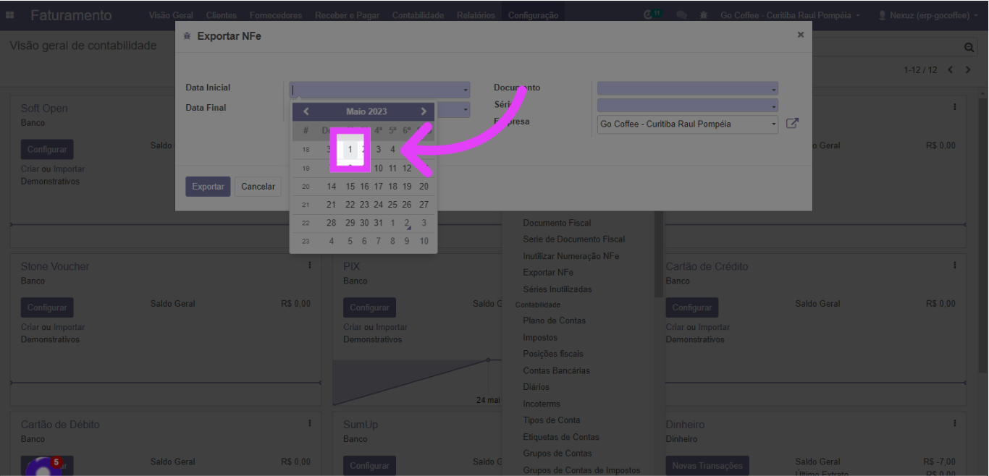The image size is (989, 476).
Task: Pick day 15 in the calendar
Action: [350, 187]
